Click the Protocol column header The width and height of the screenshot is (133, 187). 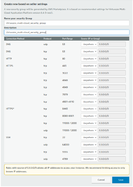pyautogui.click(x=47, y=39)
